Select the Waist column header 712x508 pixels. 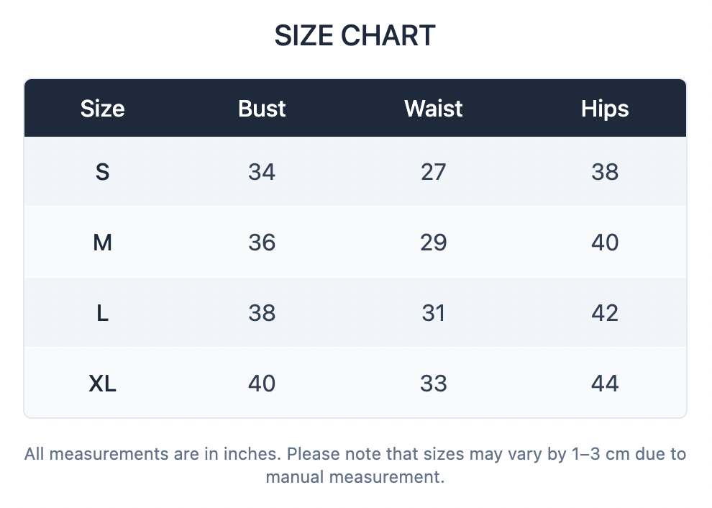coord(434,109)
